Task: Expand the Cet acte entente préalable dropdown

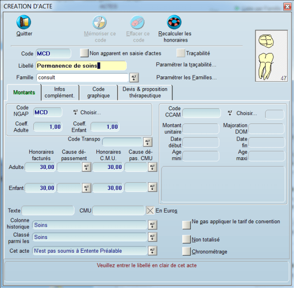Action: pyautogui.click(x=152, y=251)
